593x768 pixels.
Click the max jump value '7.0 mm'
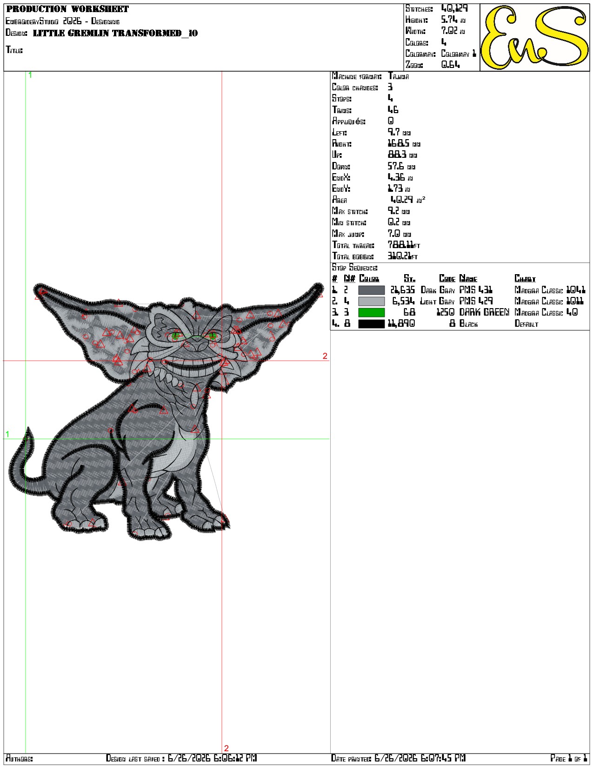coord(400,234)
